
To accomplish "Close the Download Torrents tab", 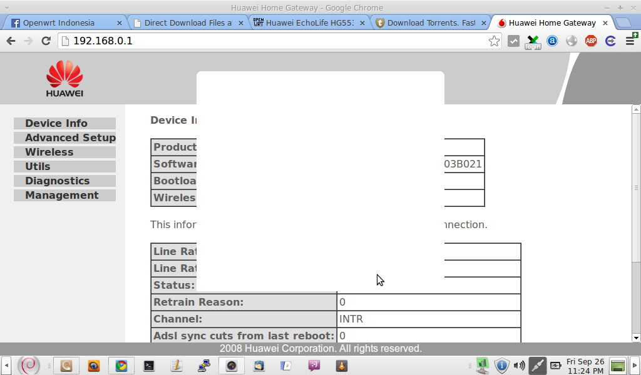I will 484,23.
